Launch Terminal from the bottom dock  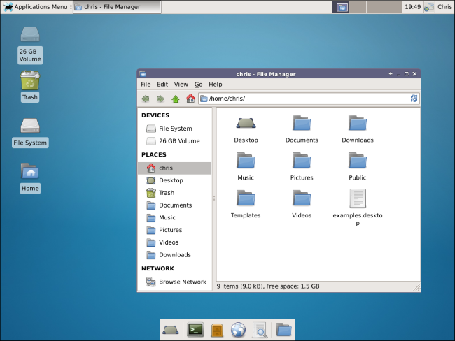[195, 329]
